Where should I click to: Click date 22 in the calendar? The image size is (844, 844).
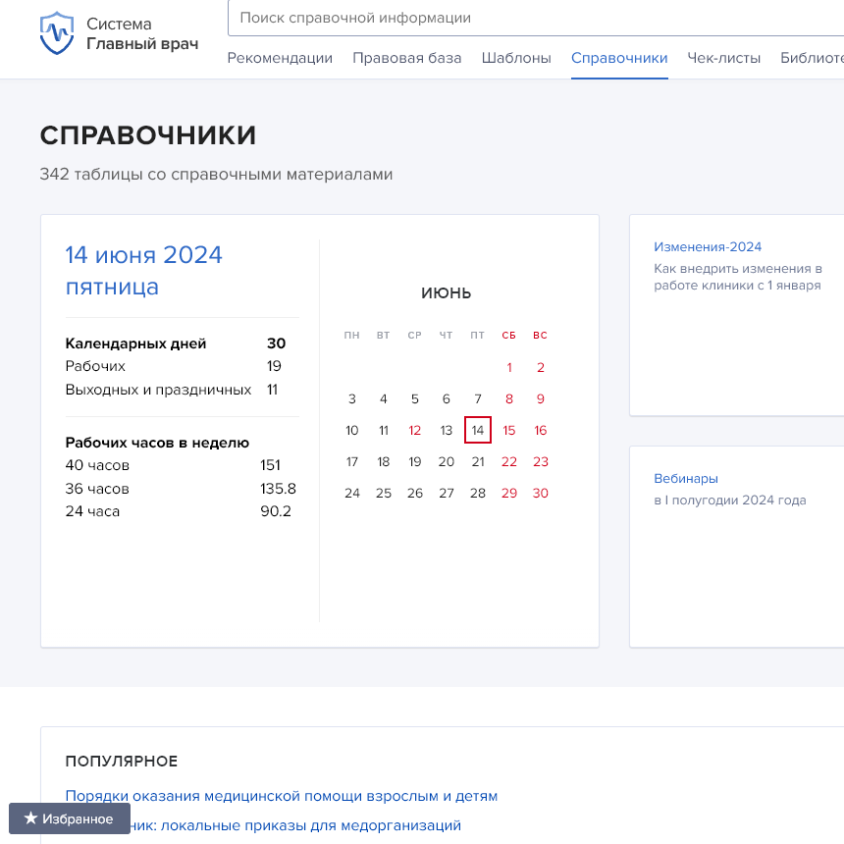509,462
